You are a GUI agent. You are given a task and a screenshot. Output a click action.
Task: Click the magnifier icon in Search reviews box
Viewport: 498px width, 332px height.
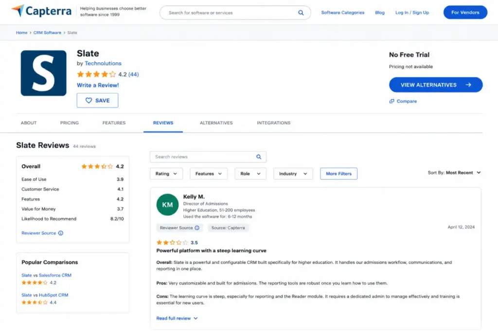point(259,157)
